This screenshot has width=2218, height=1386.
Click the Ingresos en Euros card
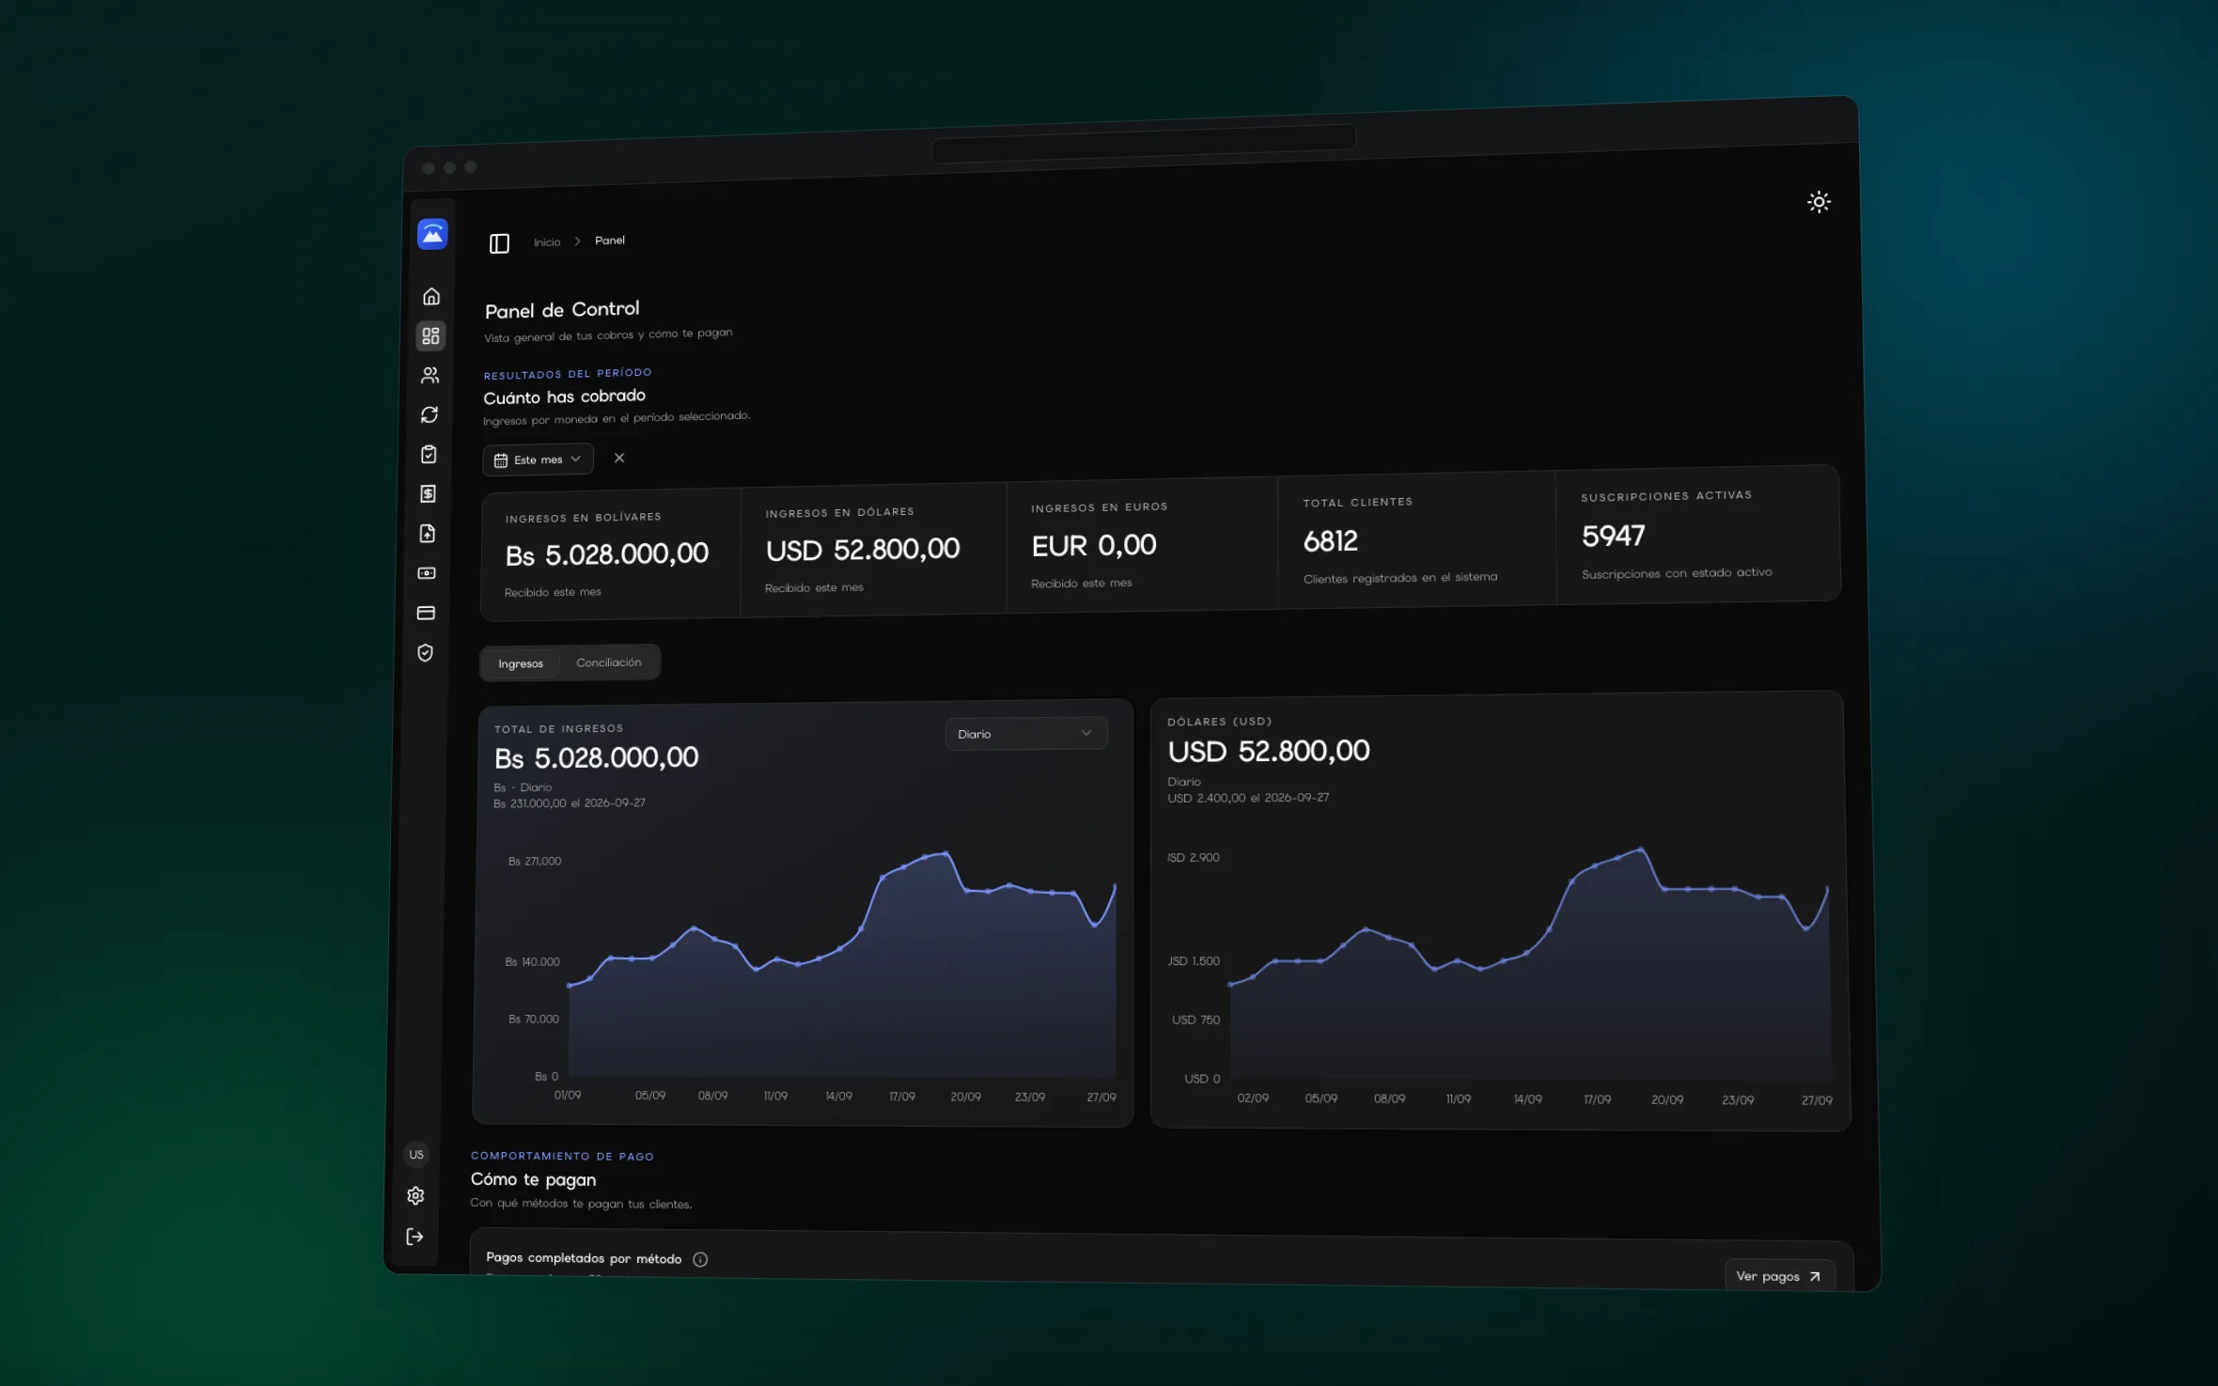pos(1142,544)
